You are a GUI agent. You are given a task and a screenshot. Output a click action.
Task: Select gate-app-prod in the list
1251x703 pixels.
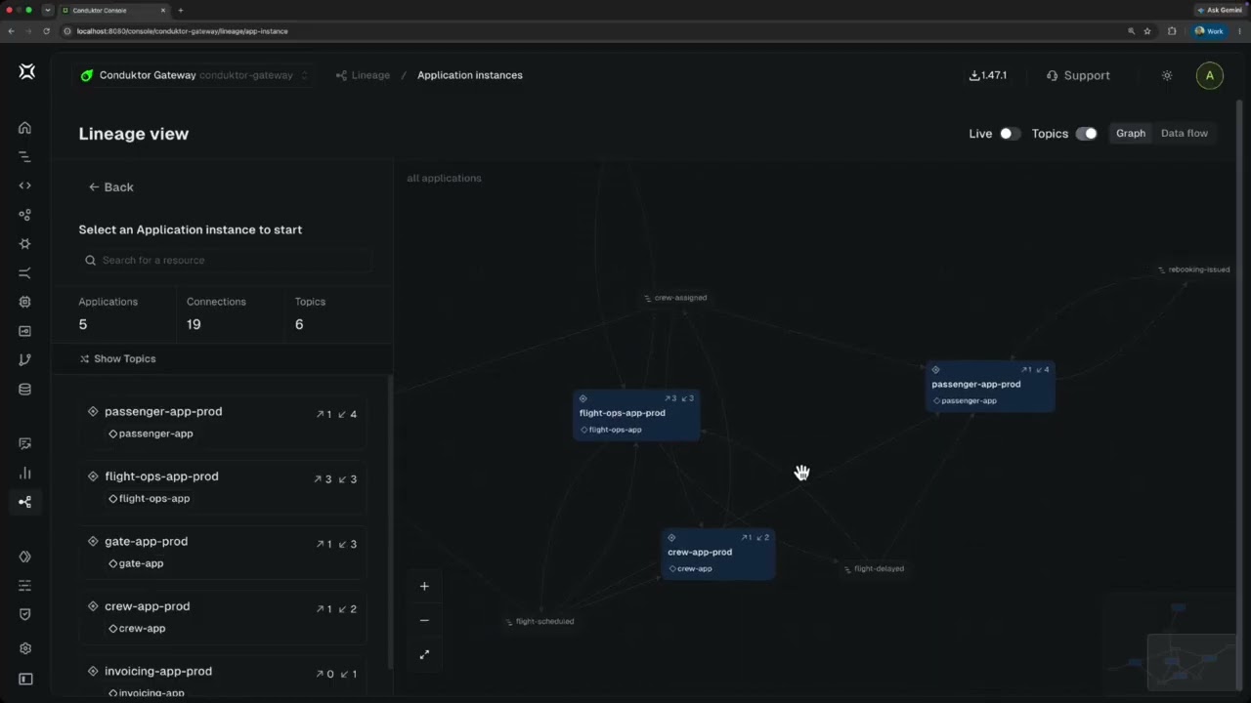225,552
